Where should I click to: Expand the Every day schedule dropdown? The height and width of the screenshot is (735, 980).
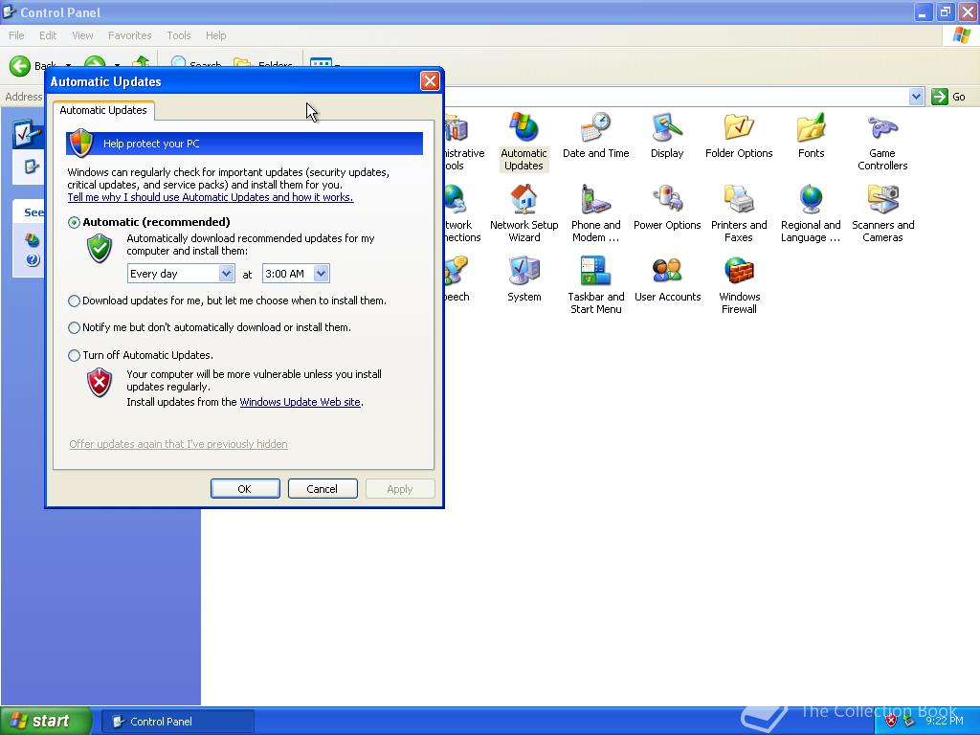coord(226,273)
